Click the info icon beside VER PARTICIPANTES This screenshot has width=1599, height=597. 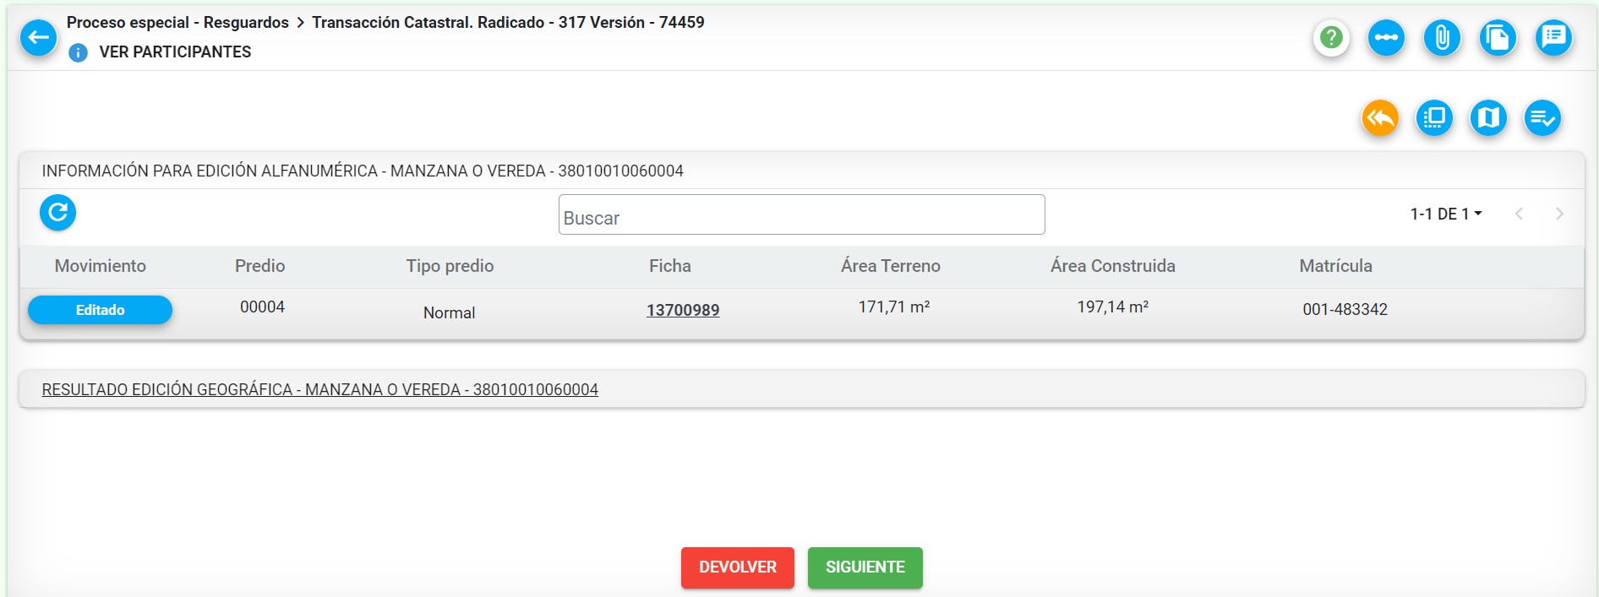click(x=78, y=52)
